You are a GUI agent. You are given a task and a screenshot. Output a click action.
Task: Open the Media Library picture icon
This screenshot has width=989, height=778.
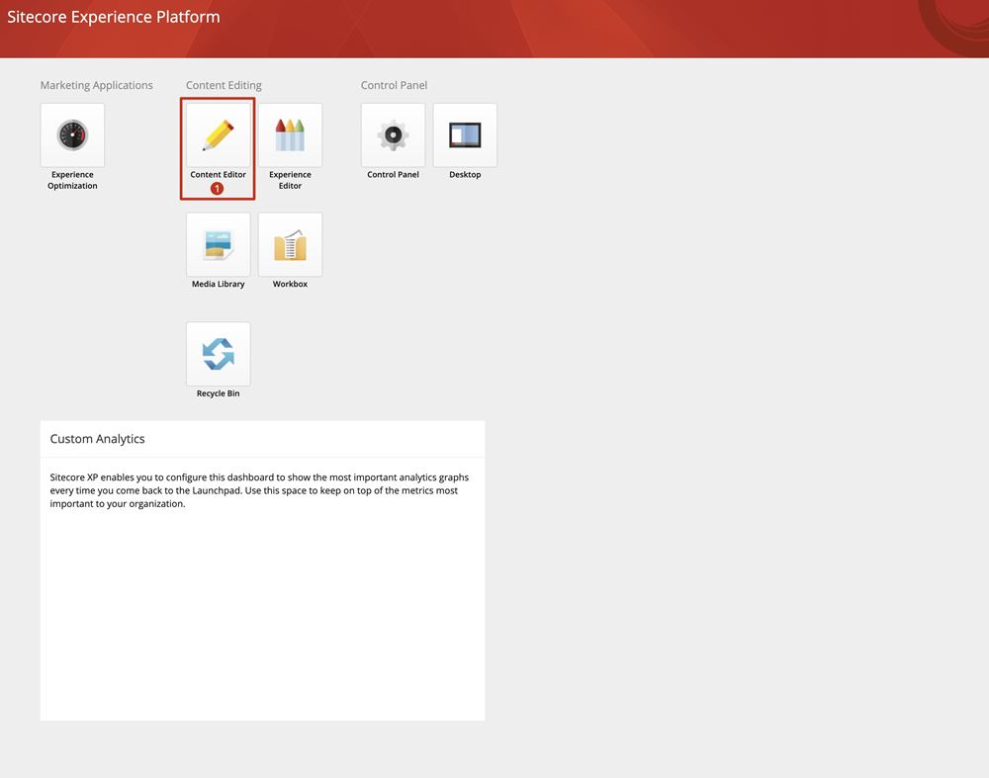tap(218, 244)
